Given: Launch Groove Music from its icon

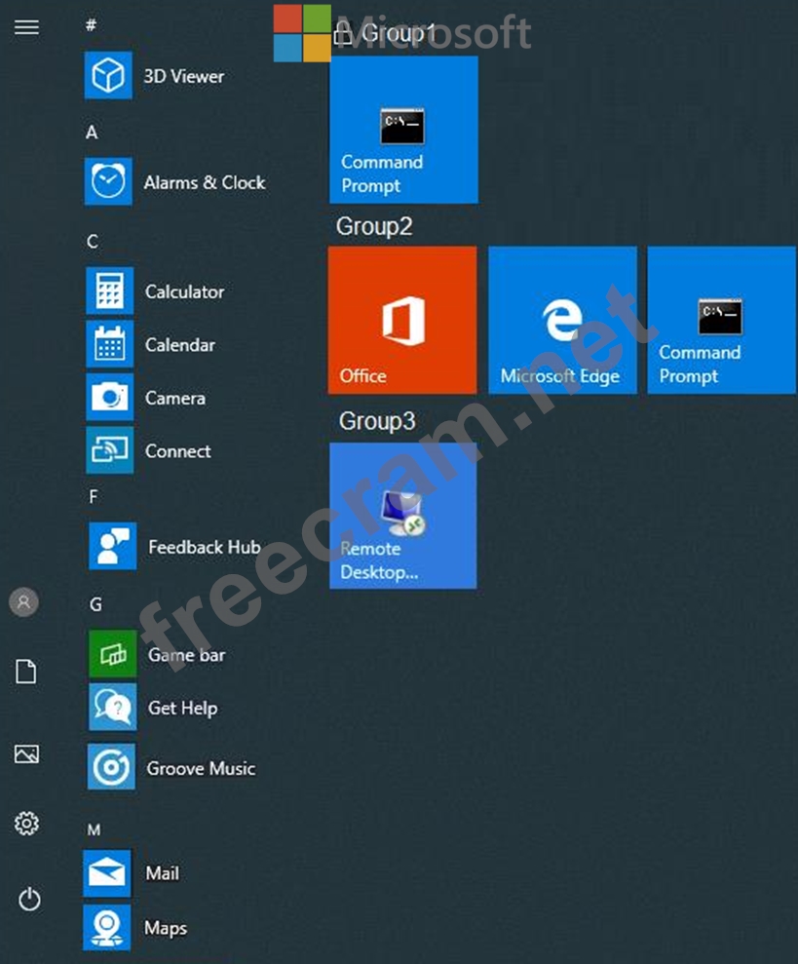Looking at the screenshot, I should click(111, 767).
